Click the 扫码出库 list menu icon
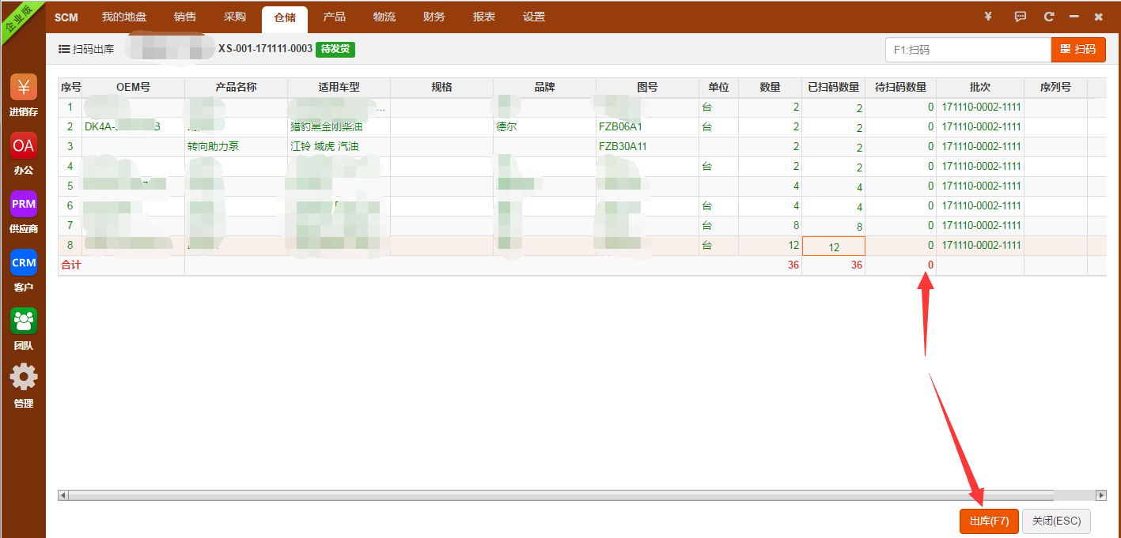 (x=63, y=49)
